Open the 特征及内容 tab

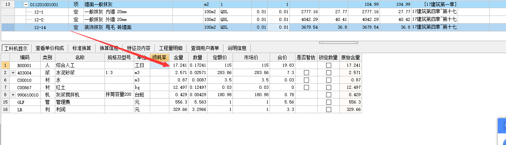coord(138,48)
